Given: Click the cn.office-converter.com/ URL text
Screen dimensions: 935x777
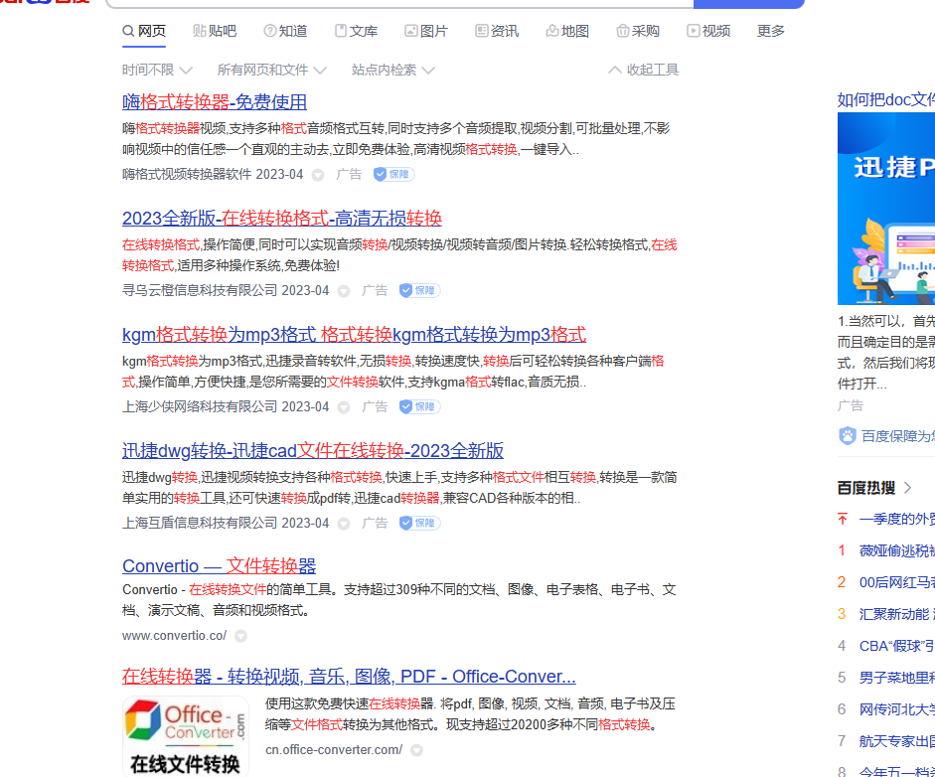Looking at the screenshot, I should click(334, 749).
